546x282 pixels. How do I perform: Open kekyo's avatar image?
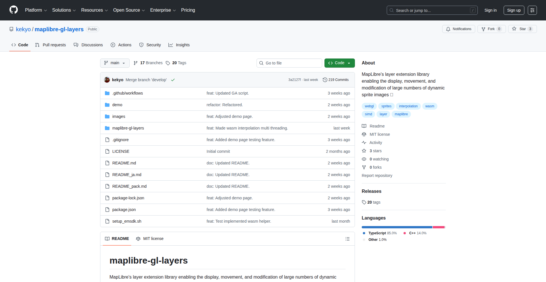click(x=107, y=80)
